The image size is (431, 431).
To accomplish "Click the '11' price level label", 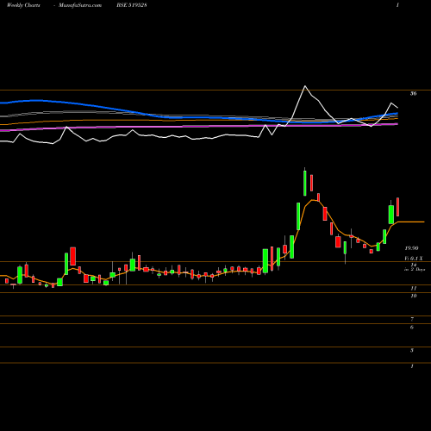I will [x=413, y=288].
